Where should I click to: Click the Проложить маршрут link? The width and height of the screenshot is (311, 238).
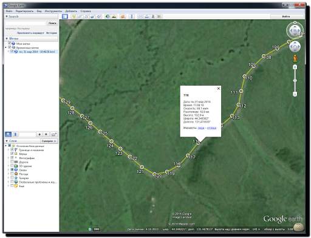30,33
